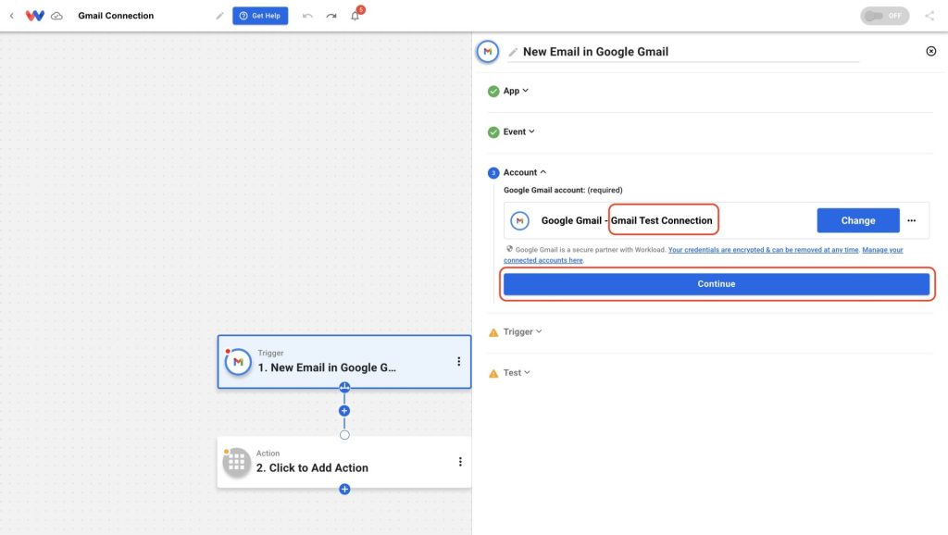
Task: Collapse the Account section
Action: (524, 172)
